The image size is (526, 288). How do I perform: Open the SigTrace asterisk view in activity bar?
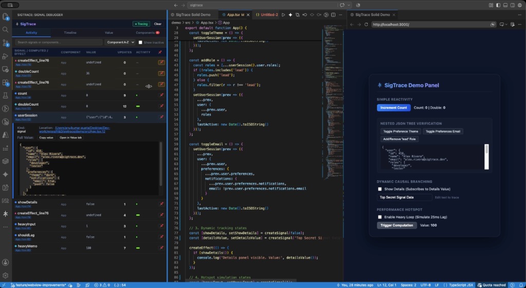[x=5, y=214]
